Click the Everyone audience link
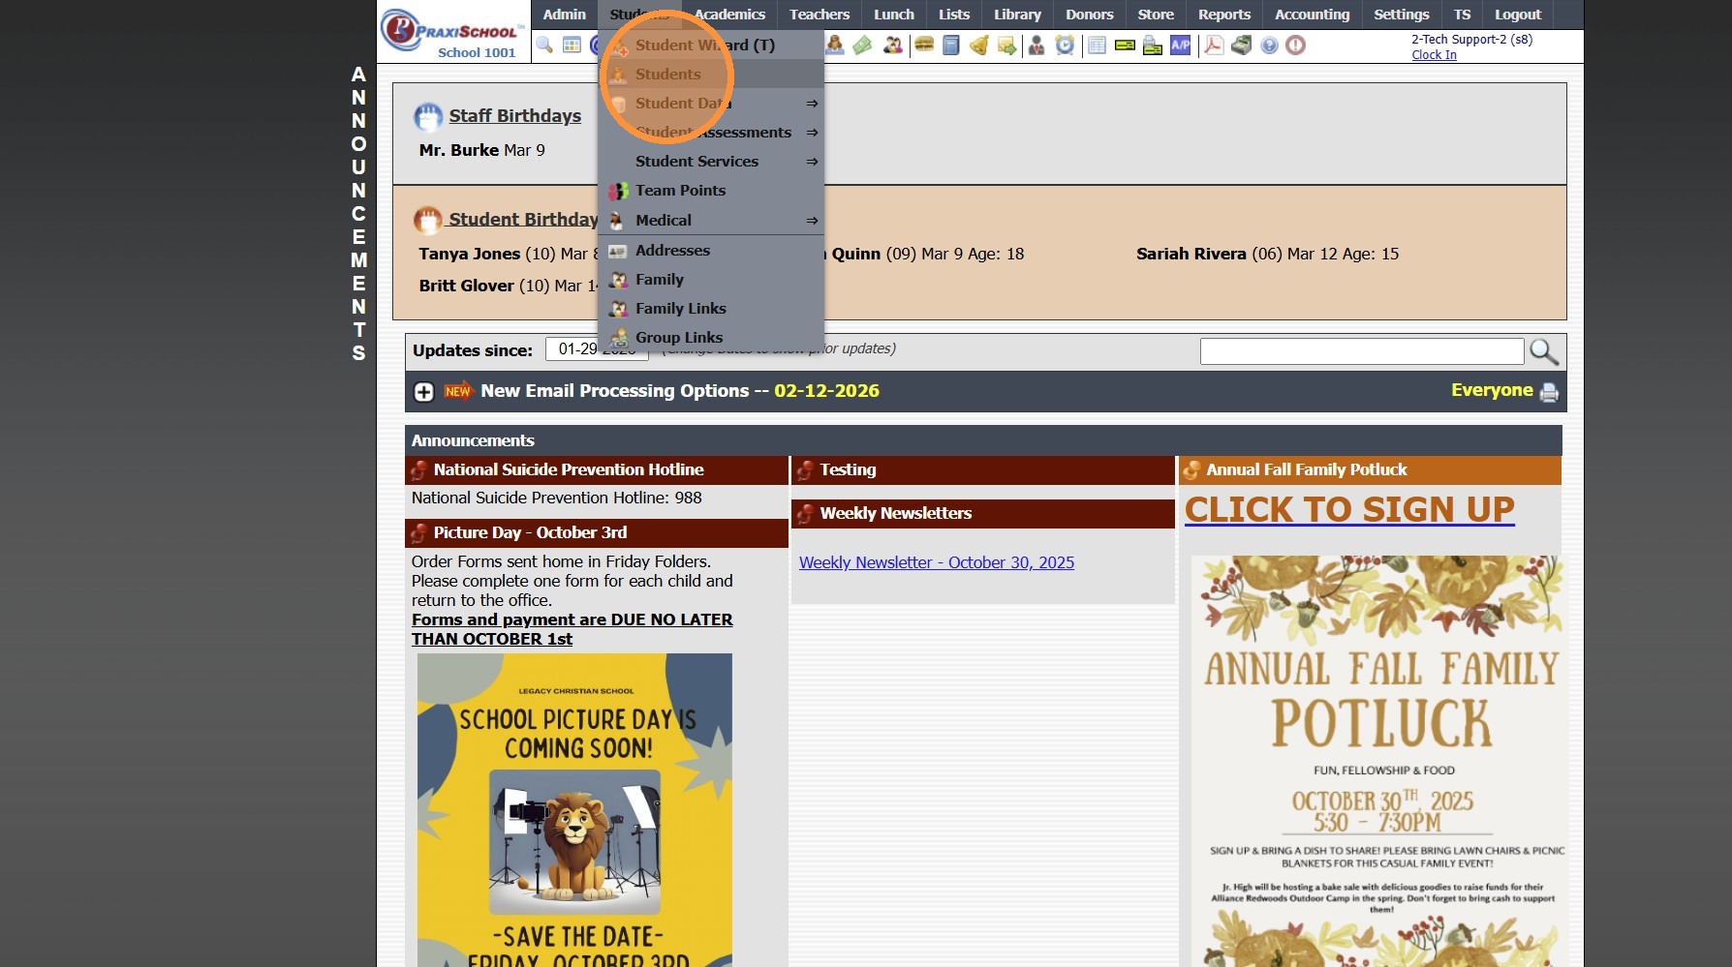This screenshot has width=1732, height=967. coord(1492,391)
